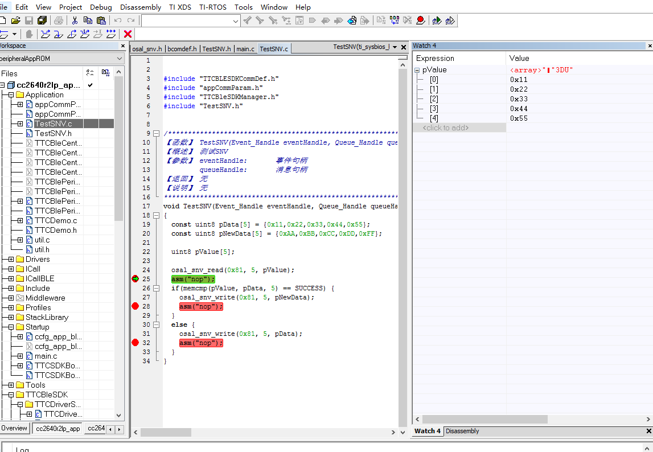Click the editor horizontal scrollbar thumb
Image resolution: width=653 pixels, height=452 pixels.
(166, 433)
